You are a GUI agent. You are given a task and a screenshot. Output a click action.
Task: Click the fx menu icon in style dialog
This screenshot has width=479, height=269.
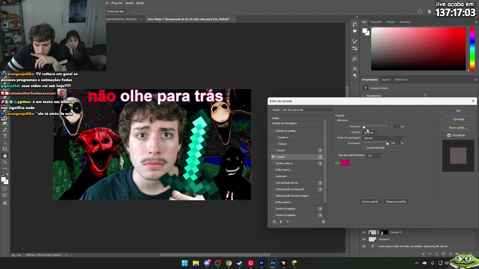(274, 222)
